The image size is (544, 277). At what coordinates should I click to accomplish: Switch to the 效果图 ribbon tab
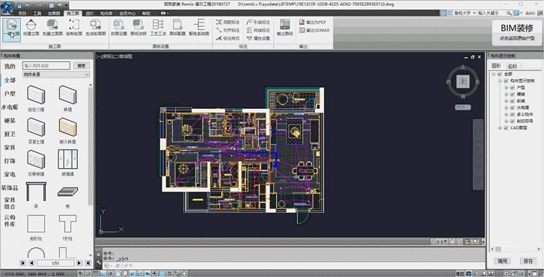(x=54, y=13)
